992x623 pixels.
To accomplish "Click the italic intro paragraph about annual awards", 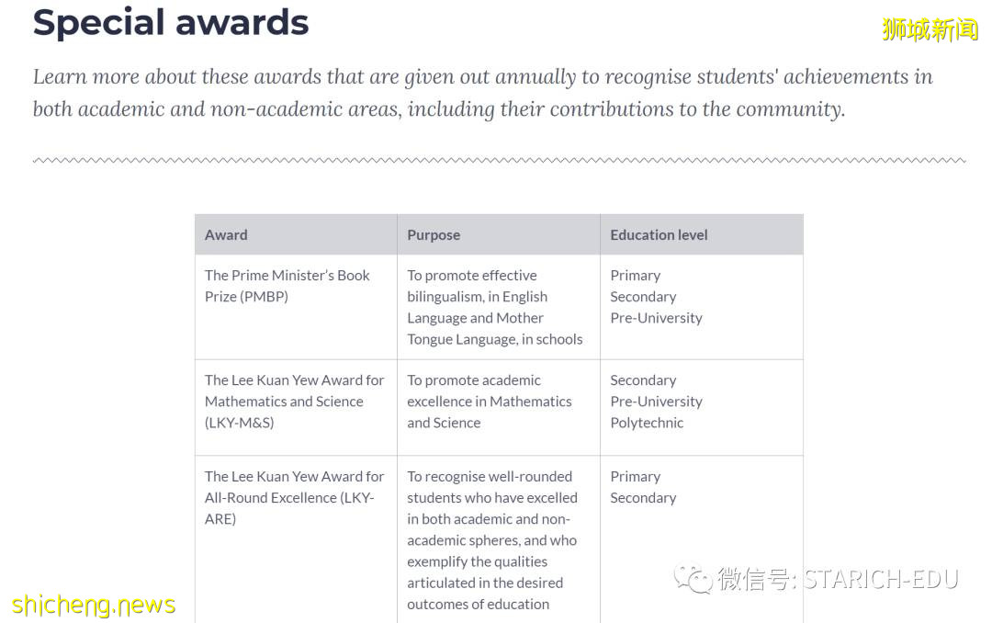I will click(482, 93).
